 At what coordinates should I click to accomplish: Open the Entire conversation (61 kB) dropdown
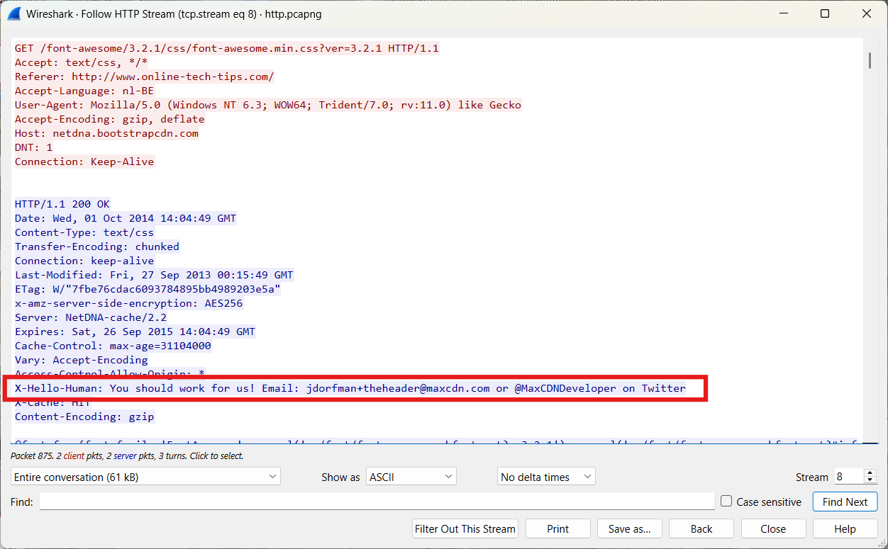[145, 477]
